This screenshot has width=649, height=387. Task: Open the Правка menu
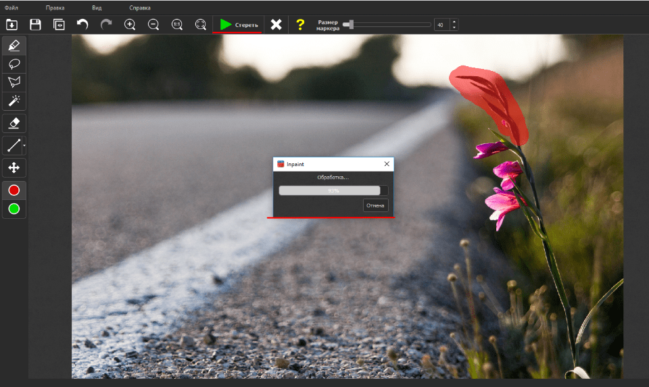55,8
